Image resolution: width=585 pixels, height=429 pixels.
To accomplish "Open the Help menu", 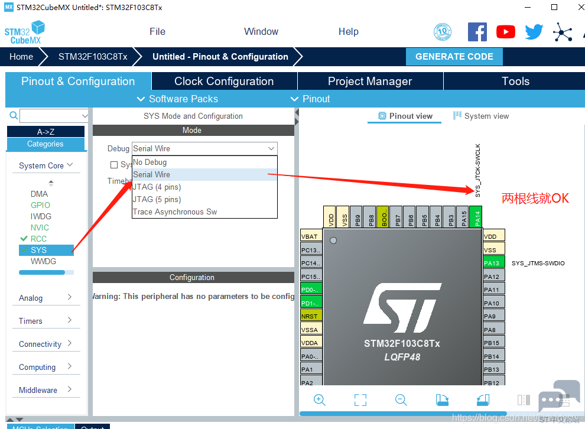I will (x=349, y=31).
